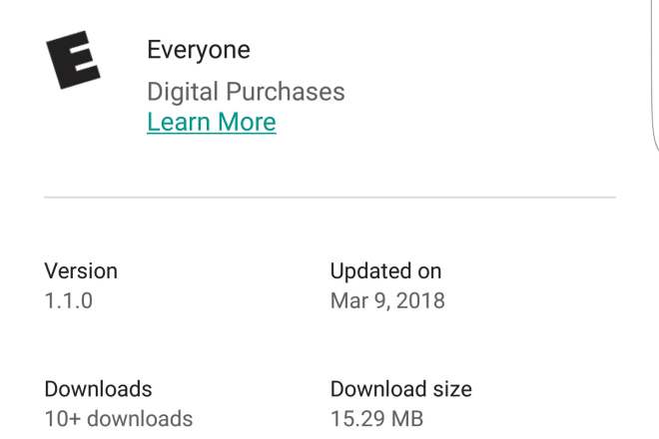This screenshot has width=659, height=439.
Task: Select the 10+ downloads value
Action: click(119, 419)
